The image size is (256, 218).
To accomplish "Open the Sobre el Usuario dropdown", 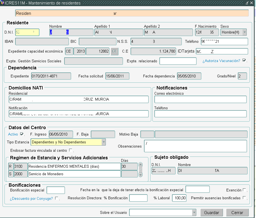I will (194, 213).
